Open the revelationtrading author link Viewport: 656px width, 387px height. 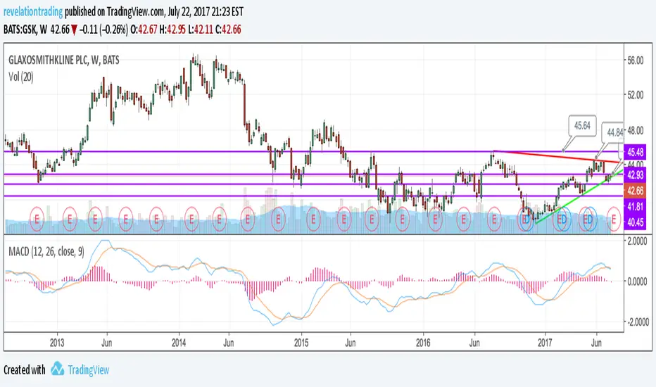[33, 11]
